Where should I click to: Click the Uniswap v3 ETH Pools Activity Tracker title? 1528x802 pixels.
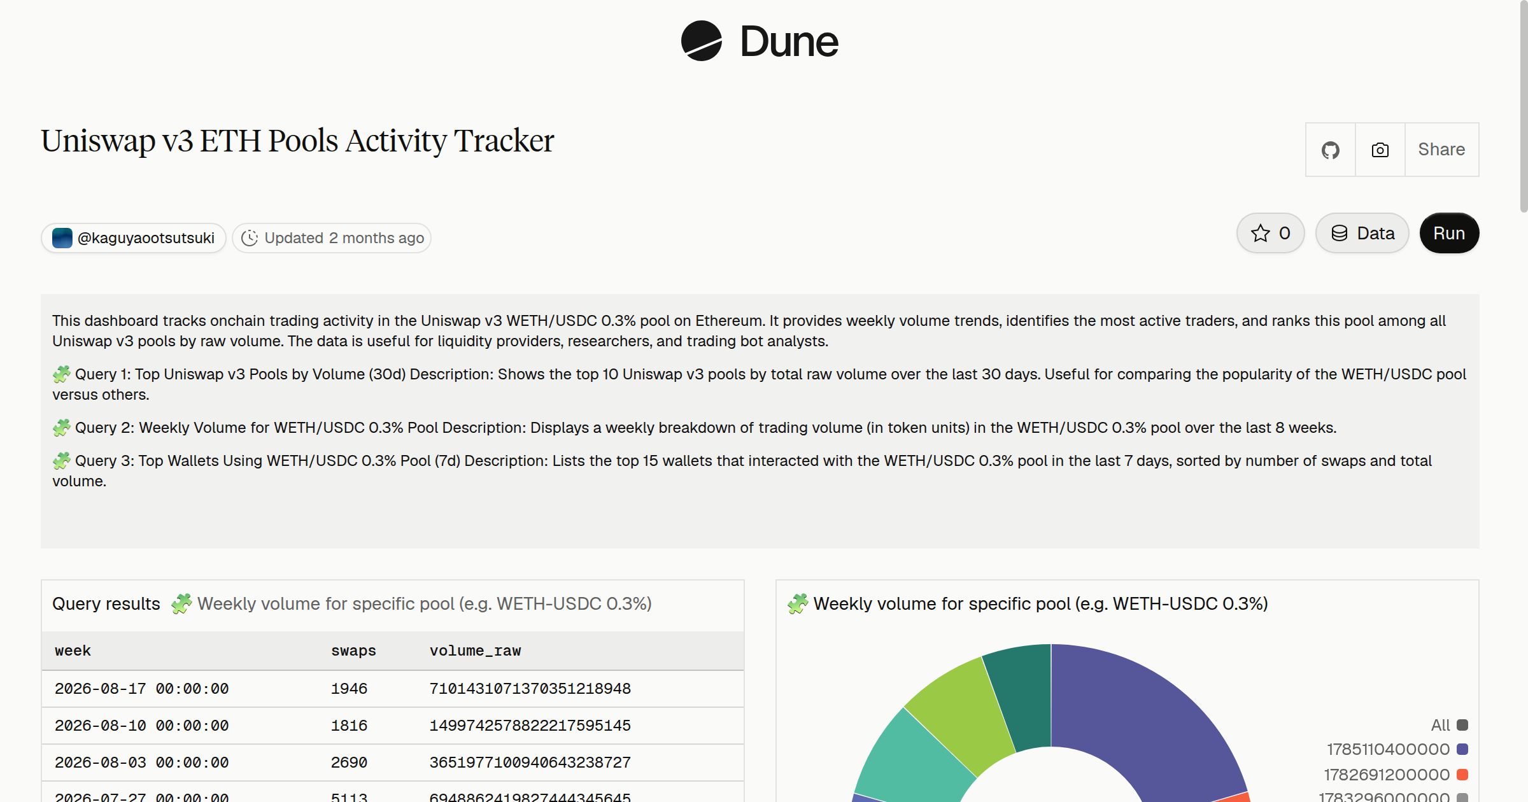coord(297,141)
